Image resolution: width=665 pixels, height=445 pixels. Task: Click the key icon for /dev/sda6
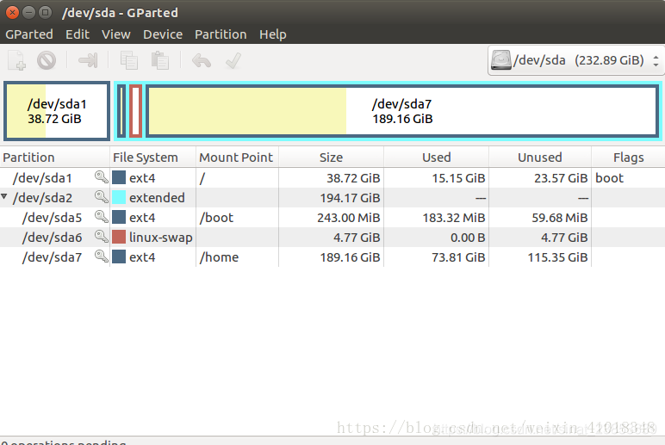pos(102,237)
